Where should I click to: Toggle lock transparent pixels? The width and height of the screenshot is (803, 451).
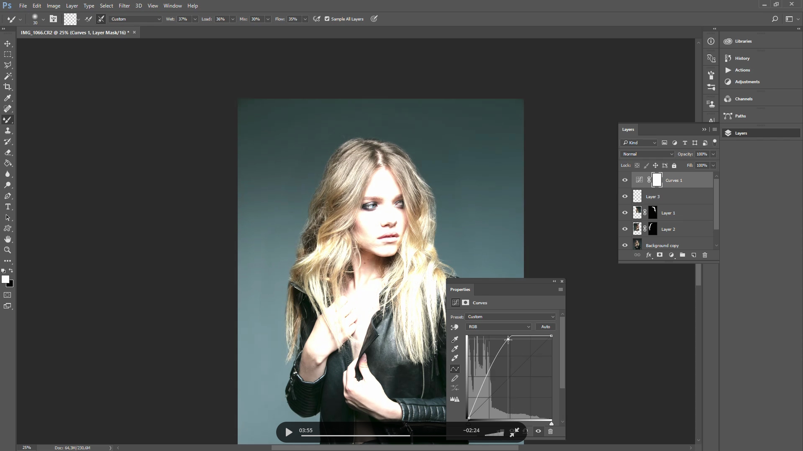point(637,166)
